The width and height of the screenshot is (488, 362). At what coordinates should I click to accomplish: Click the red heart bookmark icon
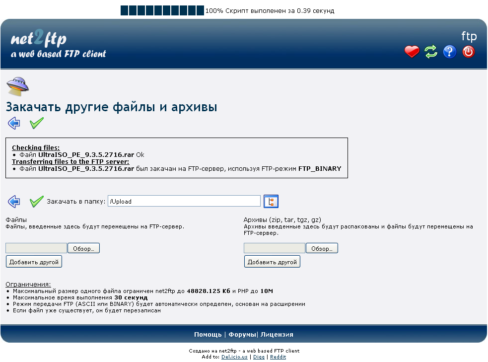click(x=412, y=52)
